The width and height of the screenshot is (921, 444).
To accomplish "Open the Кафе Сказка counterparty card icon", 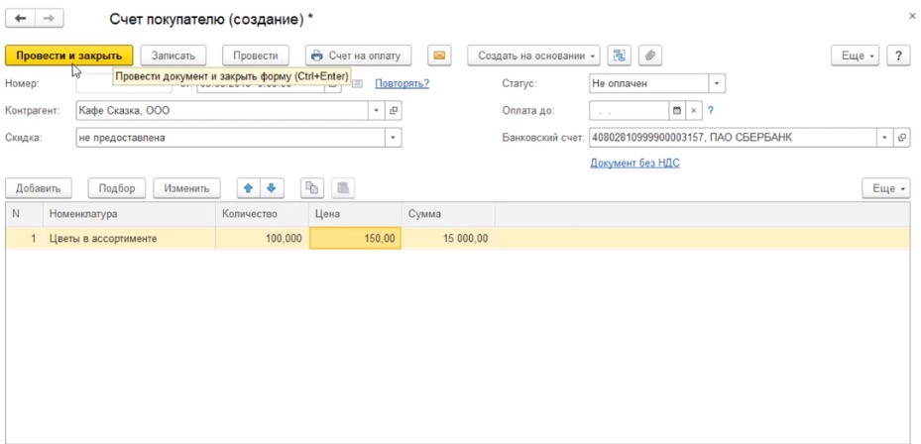I will point(394,111).
